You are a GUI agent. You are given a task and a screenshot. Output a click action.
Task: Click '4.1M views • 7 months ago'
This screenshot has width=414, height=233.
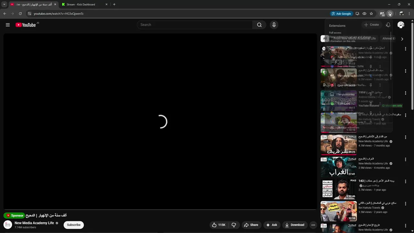pos(374,146)
